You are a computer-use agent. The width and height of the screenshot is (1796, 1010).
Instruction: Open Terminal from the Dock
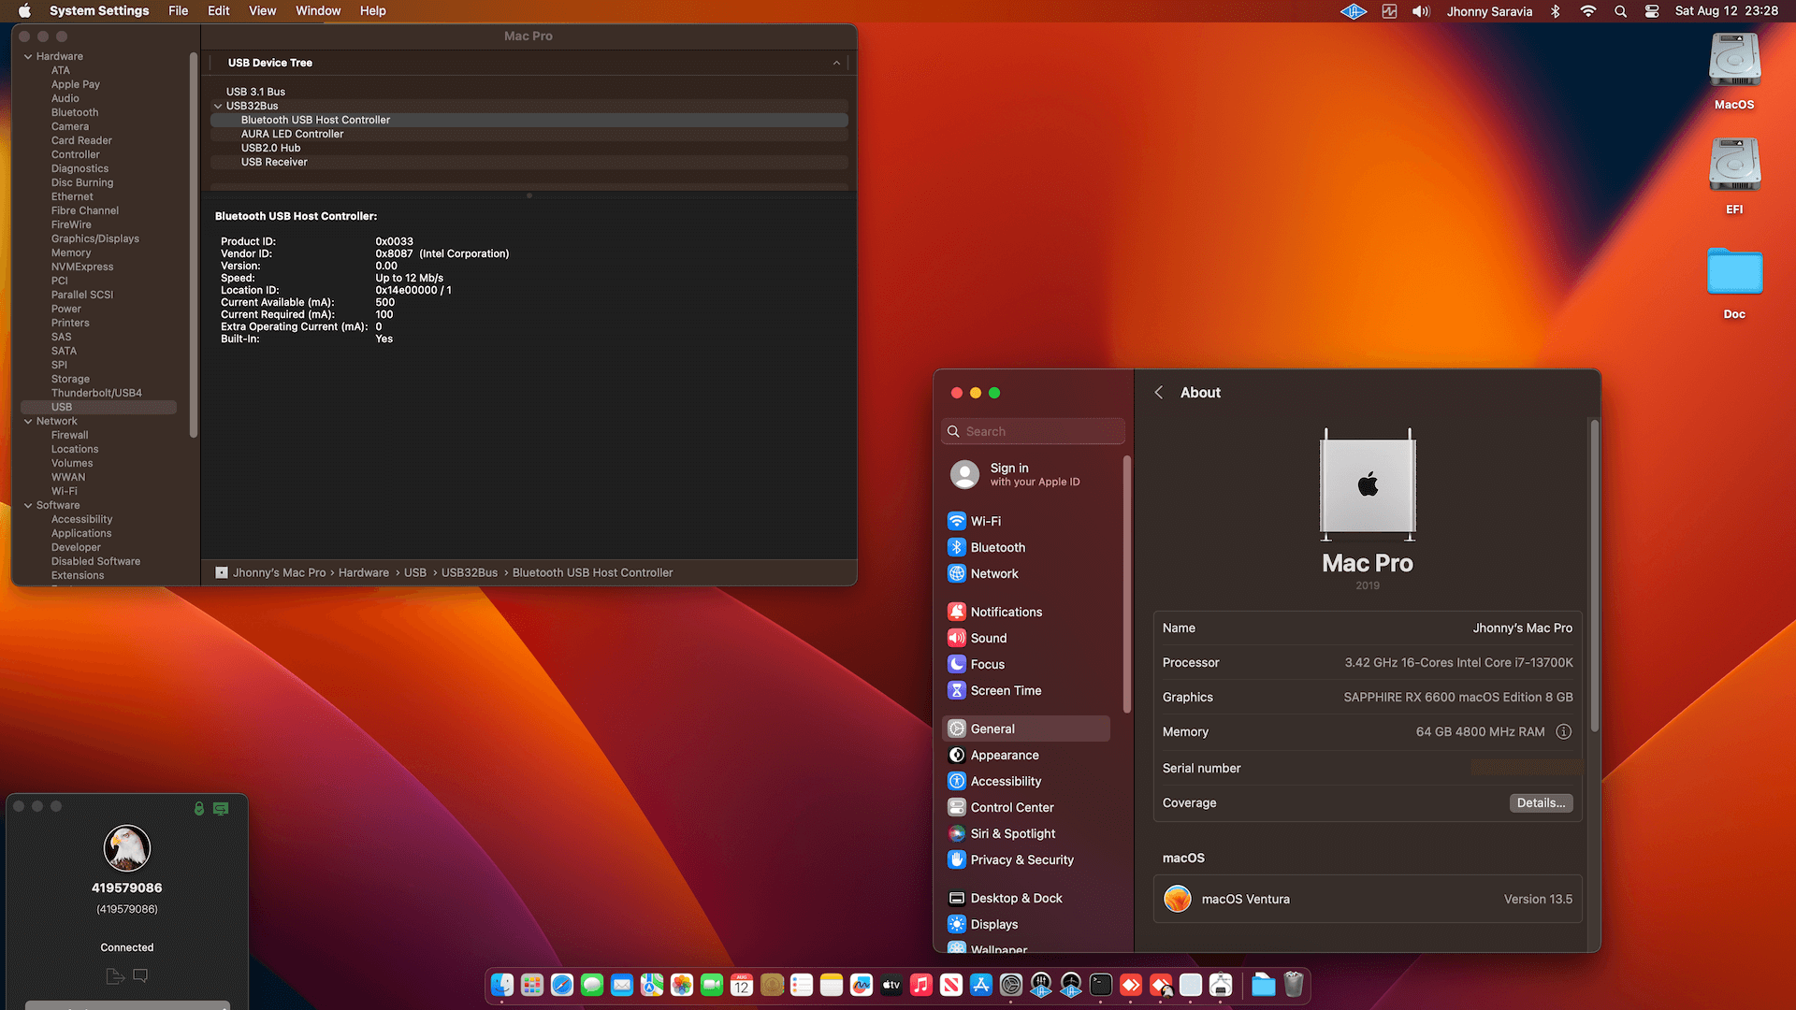pyautogui.click(x=1101, y=985)
